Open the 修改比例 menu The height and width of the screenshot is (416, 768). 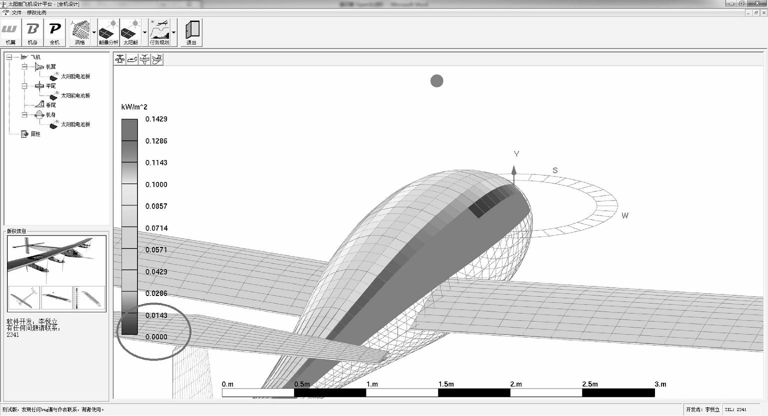pyautogui.click(x=36, y=12)
